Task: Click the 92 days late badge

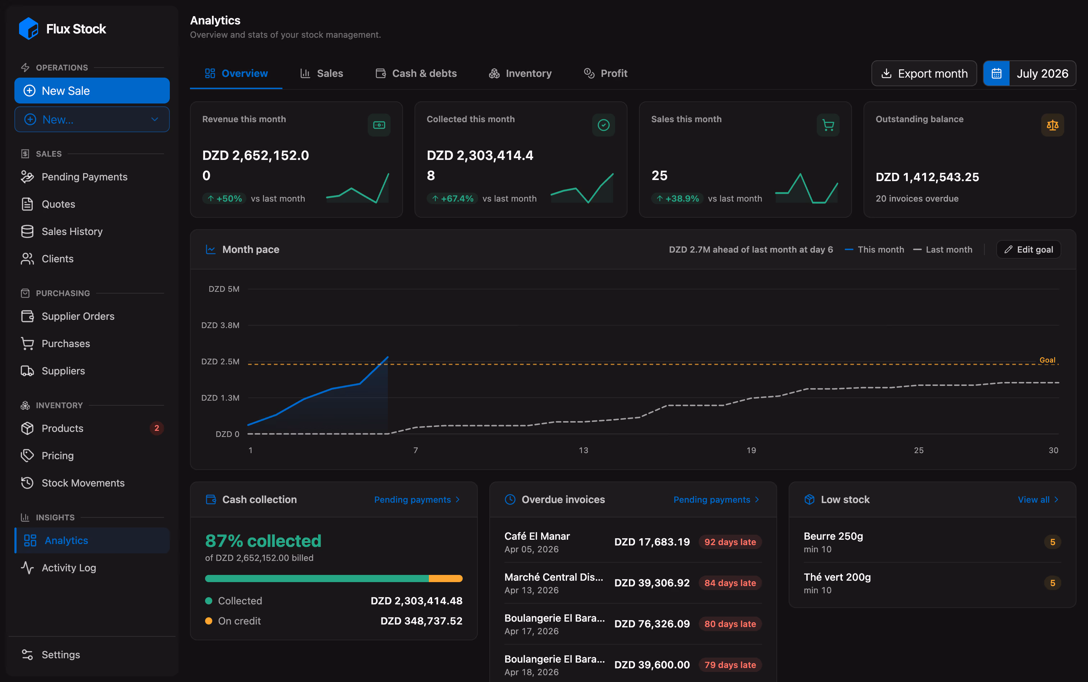Action: [730, 542]
